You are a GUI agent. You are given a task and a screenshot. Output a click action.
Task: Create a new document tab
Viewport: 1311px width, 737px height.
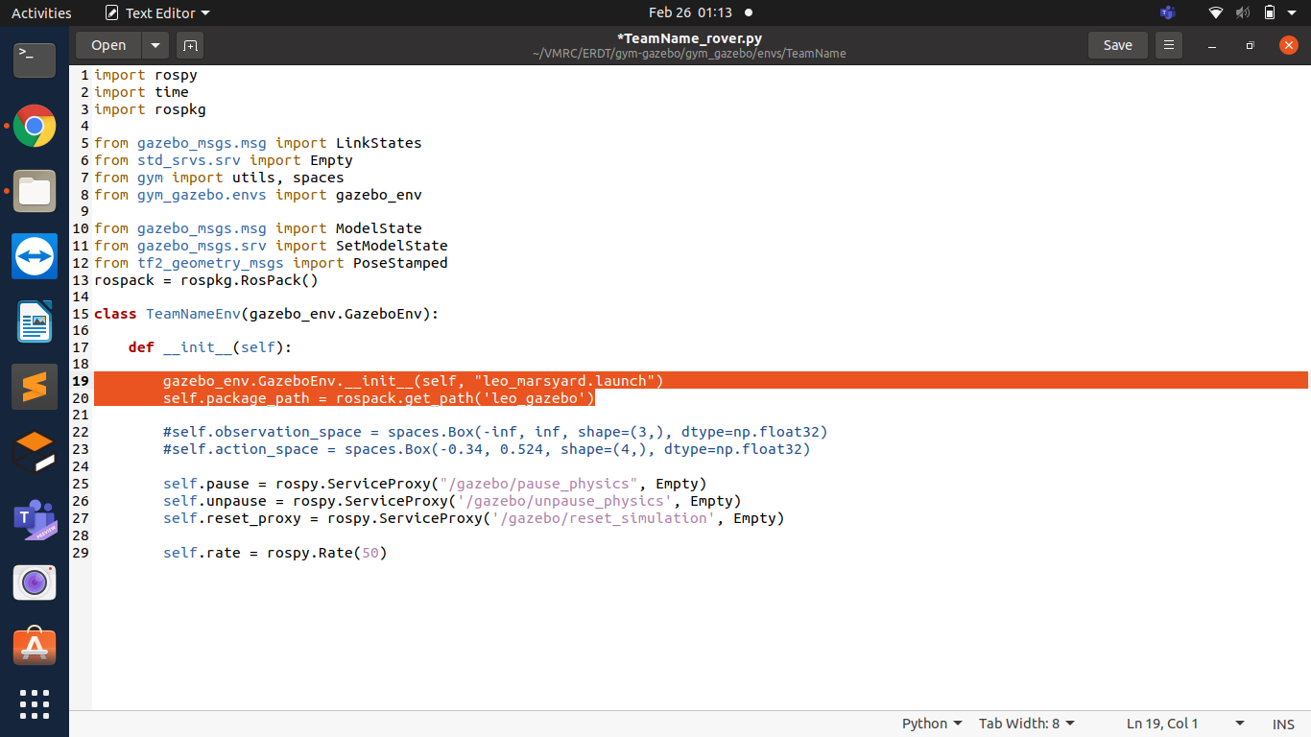[190, 45]
